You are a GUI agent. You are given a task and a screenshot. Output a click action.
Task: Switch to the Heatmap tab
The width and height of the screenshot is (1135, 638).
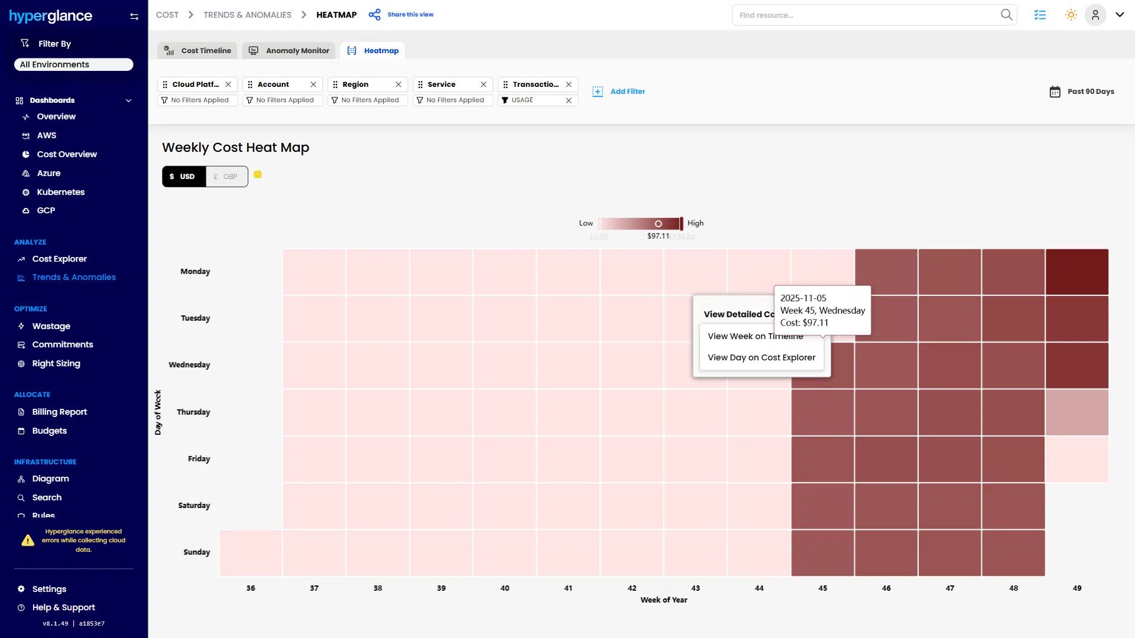pyautogui.click(x=372, y=50)
